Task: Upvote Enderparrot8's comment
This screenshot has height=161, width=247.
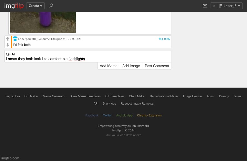Action: pyautogui.click(x=8, y=39)
